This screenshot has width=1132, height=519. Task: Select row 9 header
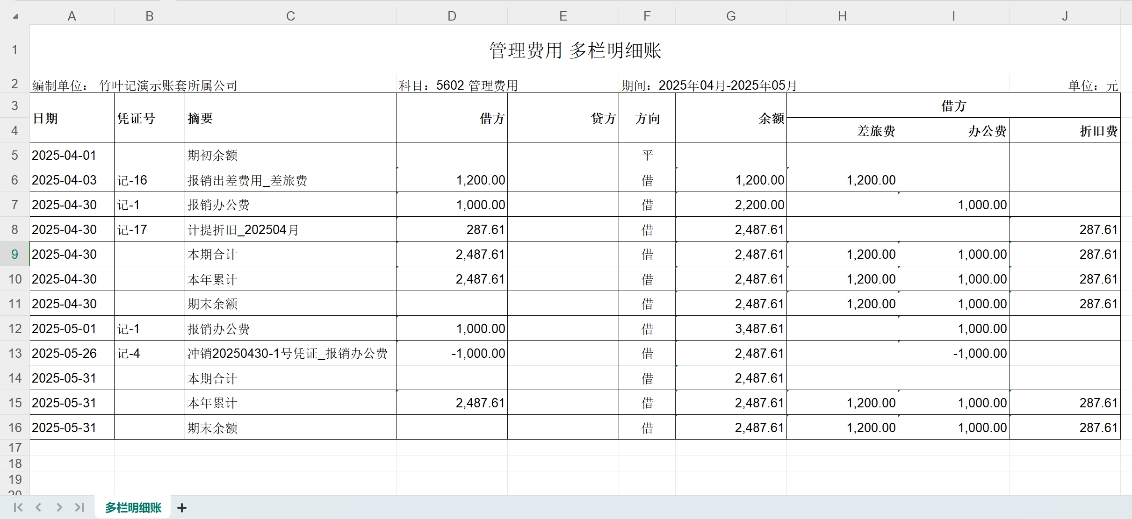(x=14, y=254)
